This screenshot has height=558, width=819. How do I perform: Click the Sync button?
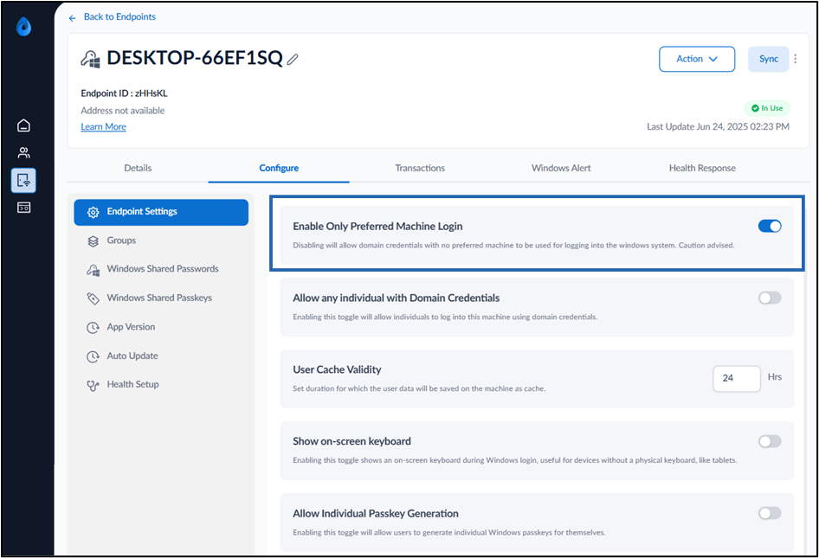pyautogui.click(x=768, y=59)
